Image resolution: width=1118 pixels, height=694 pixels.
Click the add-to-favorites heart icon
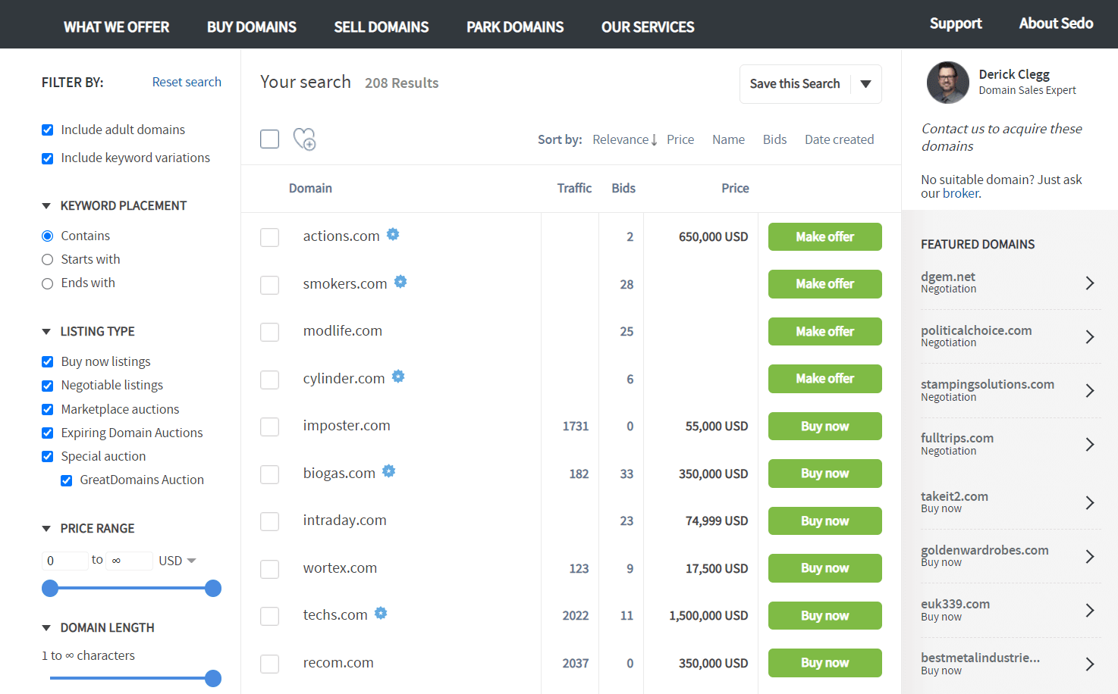[x=304, y=139]
